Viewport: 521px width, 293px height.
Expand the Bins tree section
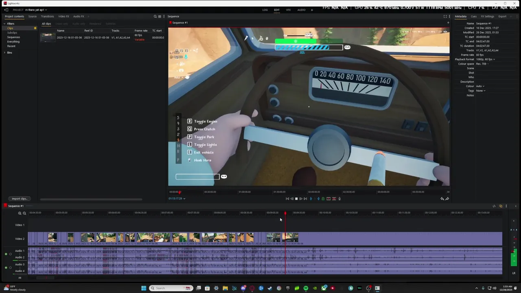[x=4, y=52]
